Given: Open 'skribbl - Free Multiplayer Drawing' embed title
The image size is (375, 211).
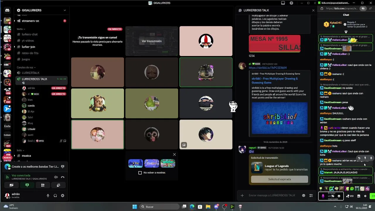Looking at the screenshot, I should click(x=275, y=81).
